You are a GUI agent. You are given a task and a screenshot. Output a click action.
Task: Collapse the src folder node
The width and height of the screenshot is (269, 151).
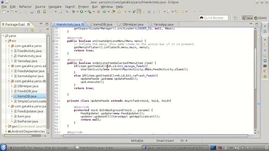(x=6, y=41)
